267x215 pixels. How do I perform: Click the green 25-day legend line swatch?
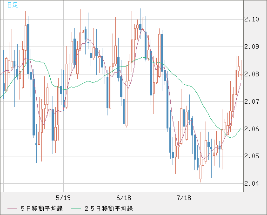(76, 208)
